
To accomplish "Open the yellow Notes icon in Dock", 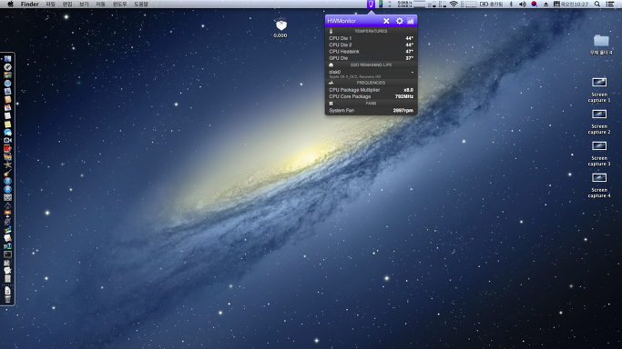I will [7, 124].
